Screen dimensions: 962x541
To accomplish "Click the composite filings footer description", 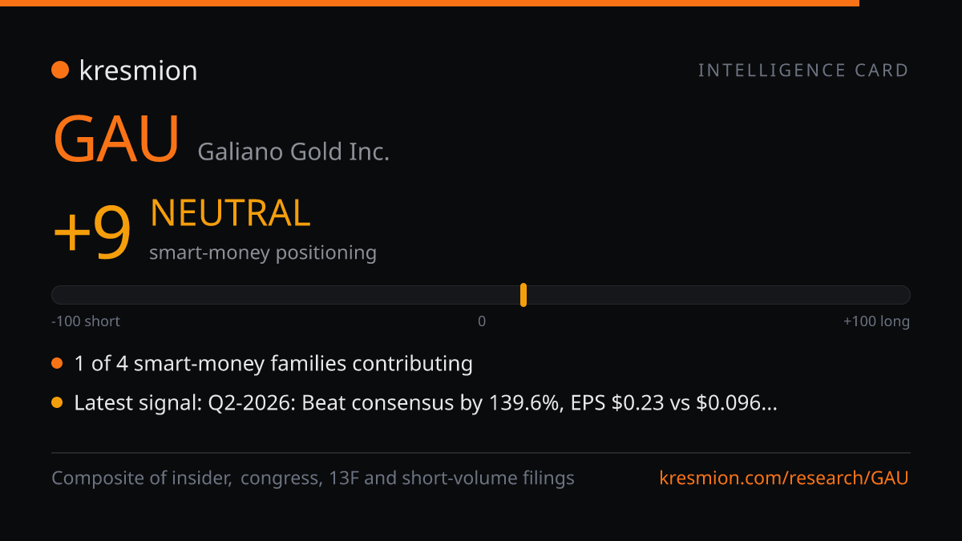I will click(x=313, y=478).
